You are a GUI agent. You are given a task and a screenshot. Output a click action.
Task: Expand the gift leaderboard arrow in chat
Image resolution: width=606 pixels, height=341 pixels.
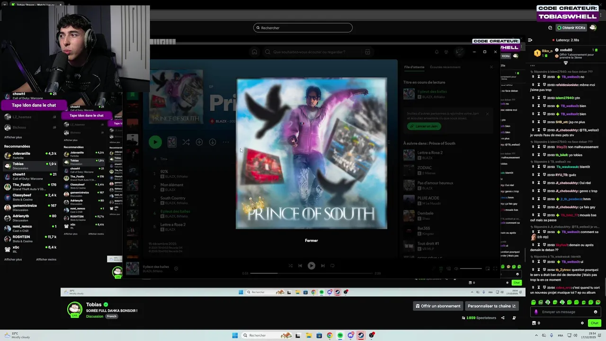pos(565,62)
